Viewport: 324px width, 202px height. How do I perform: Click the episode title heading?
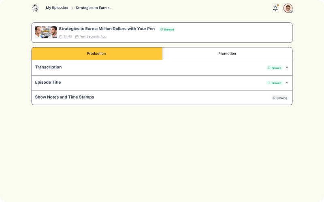click(x=107, y=29)
